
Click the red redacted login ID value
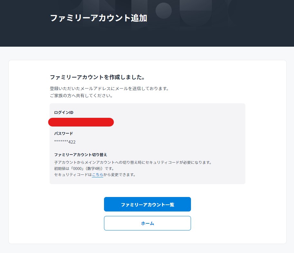(x=81, y=122)
